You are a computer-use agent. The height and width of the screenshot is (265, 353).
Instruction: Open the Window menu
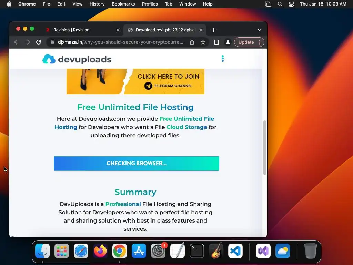(x=188, y=4)
